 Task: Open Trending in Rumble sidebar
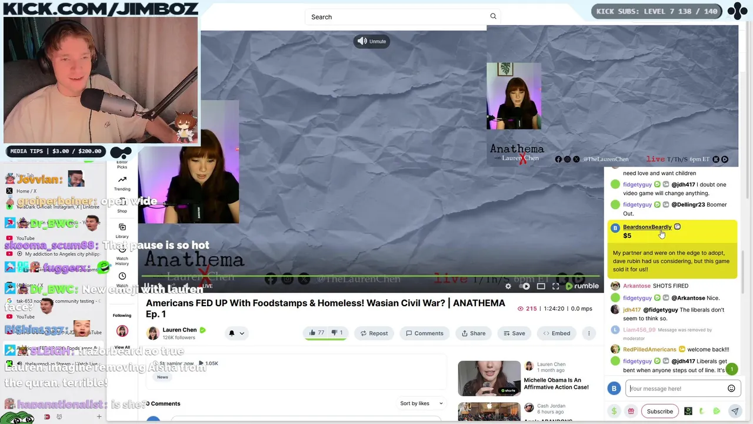coord(122,183)
